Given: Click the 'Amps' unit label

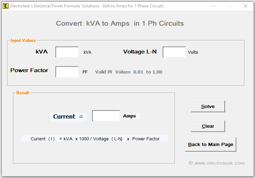Looking at the screenshot, I should click(129, 116).
